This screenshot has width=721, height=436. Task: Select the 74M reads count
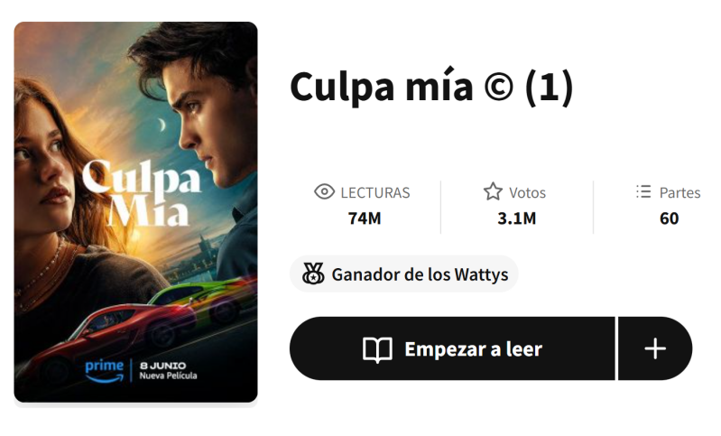[365, 218]
